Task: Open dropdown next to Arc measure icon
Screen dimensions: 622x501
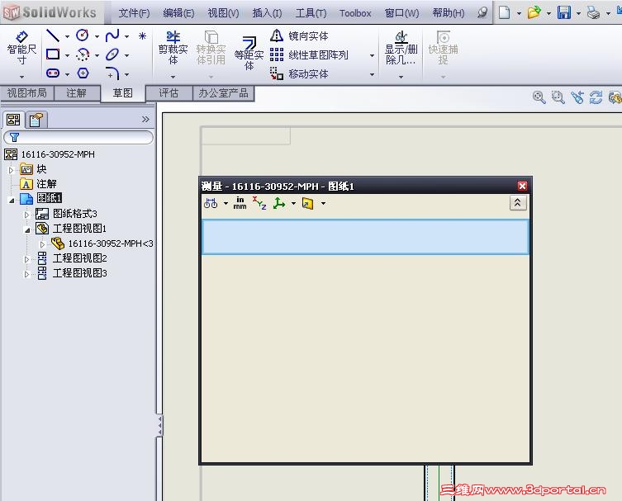Action: 226,203
